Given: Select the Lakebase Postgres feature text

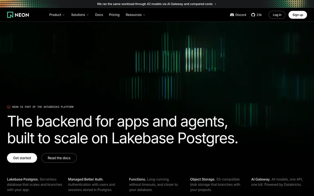Looking at the screenshot, I should (35, 185).
